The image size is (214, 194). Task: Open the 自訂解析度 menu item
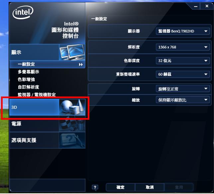[29, 87]
